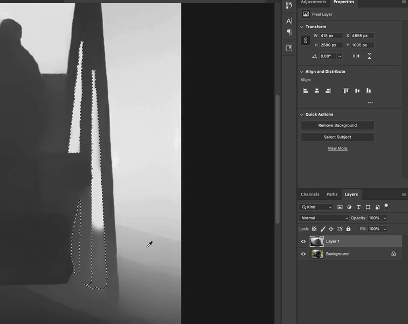Open more align options (three dots)
408x324 pixels.
[x=370, y=103]
